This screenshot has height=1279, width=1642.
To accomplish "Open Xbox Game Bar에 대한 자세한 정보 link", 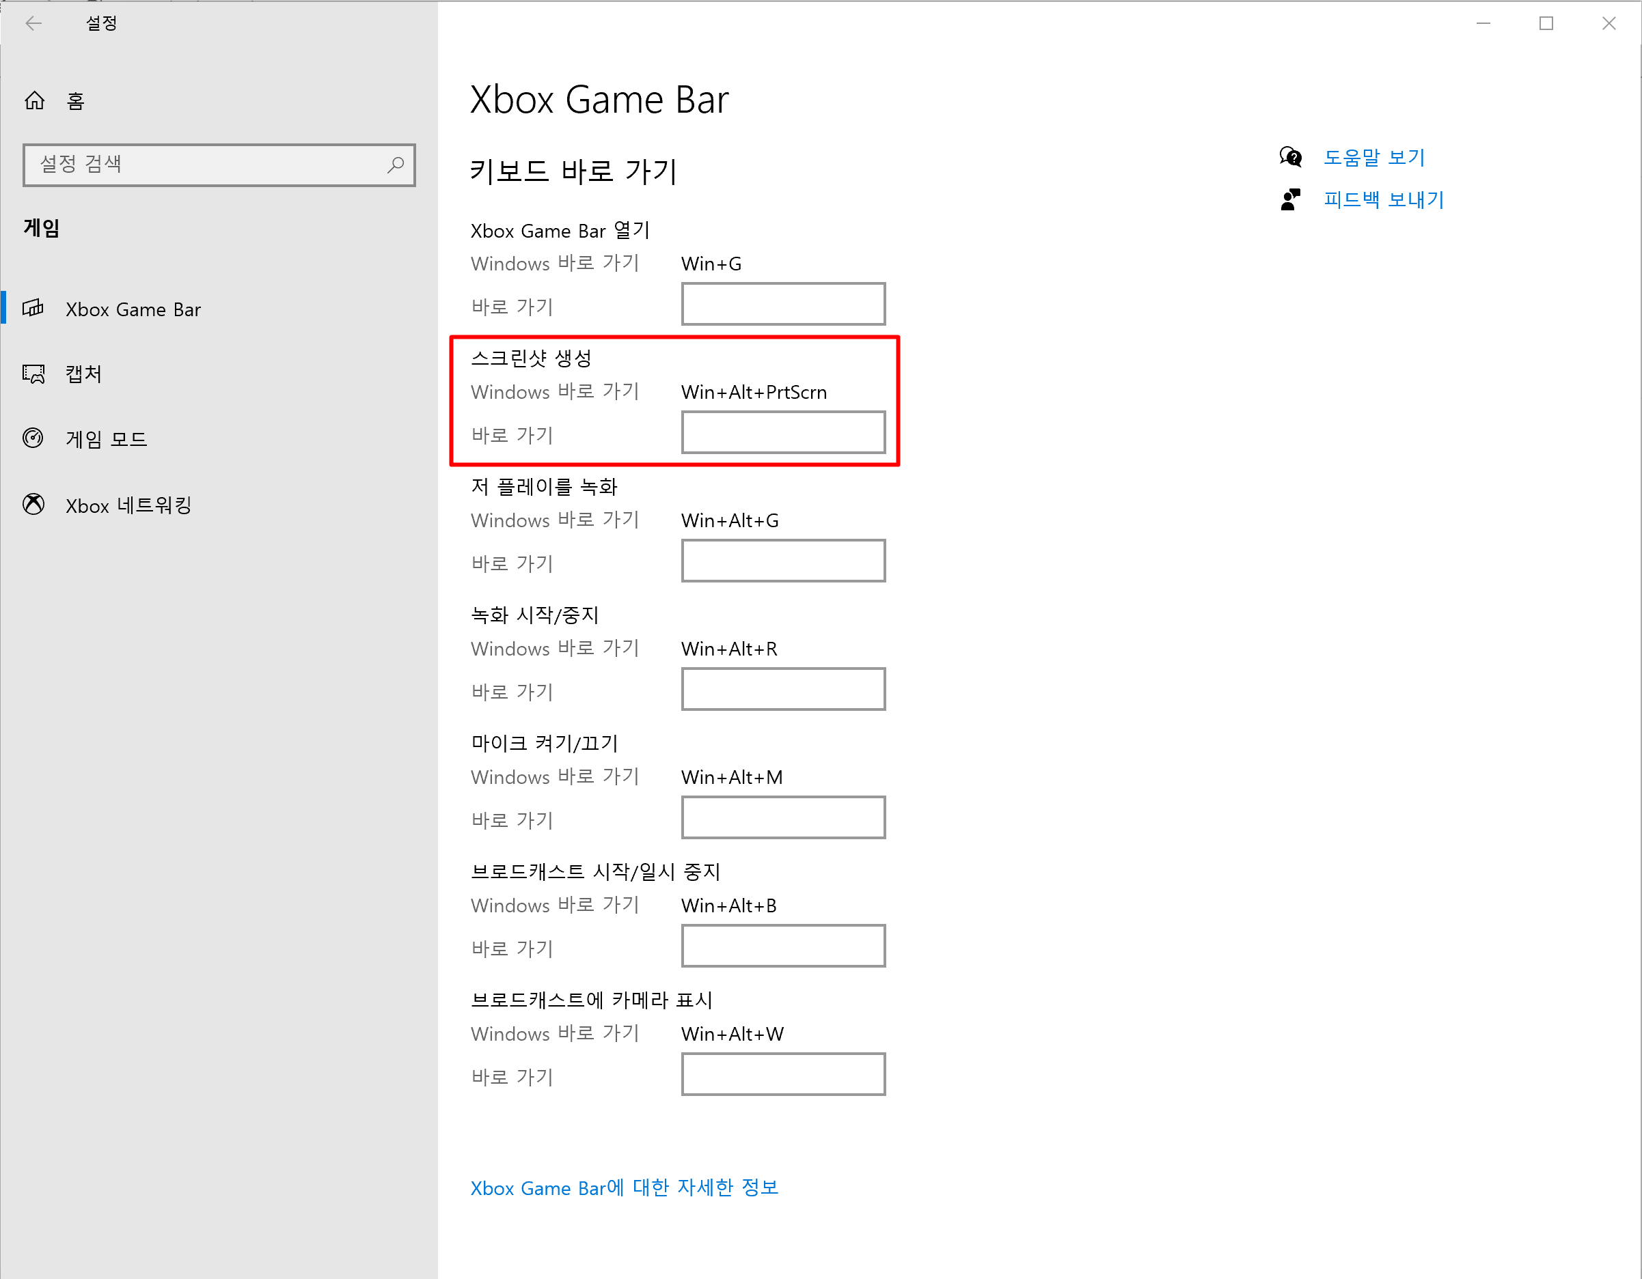I will 624,1187.
